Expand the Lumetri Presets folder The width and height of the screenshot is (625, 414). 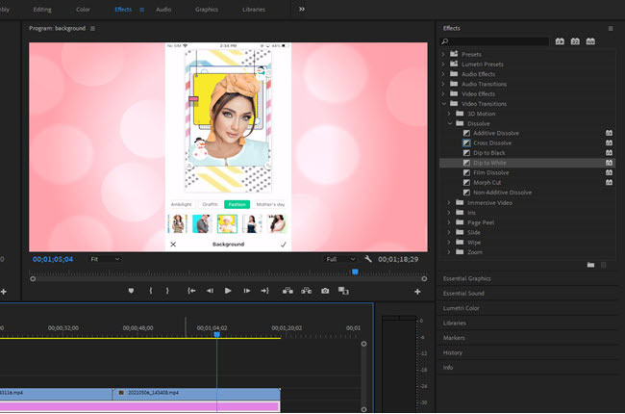tap(443, 65)
